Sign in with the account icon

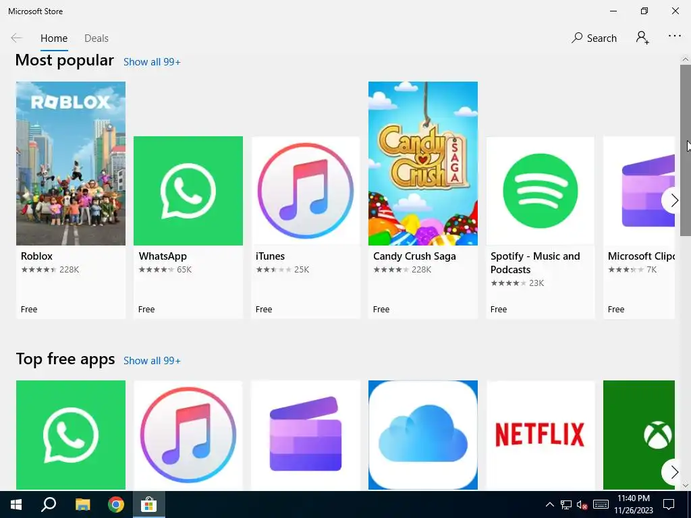(642, 38)
